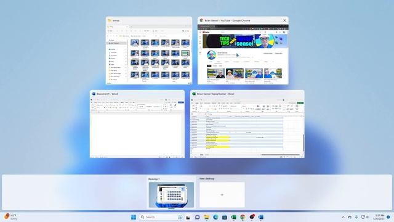394x222 pixels.
Task: Click the Task View taskbar icon
Action: [188, 217]
